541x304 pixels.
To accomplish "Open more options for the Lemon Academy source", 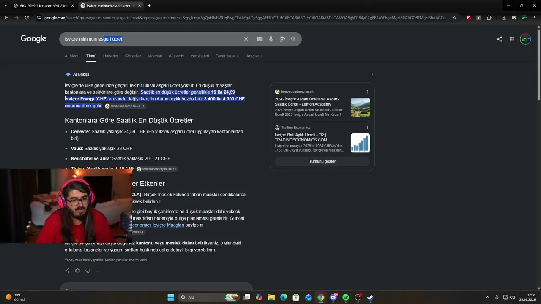I will click(x=367, y=92).
